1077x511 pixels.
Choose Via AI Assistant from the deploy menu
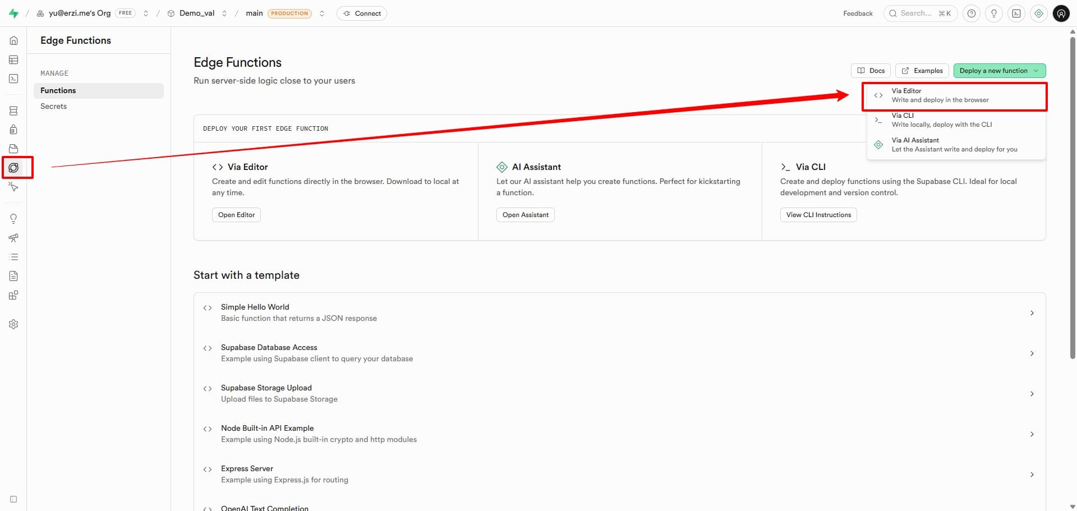pos(956,145)
